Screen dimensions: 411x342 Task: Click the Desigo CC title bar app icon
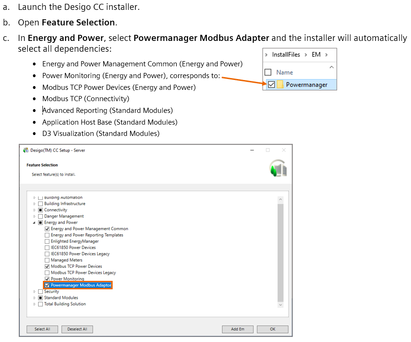(26, 150)
